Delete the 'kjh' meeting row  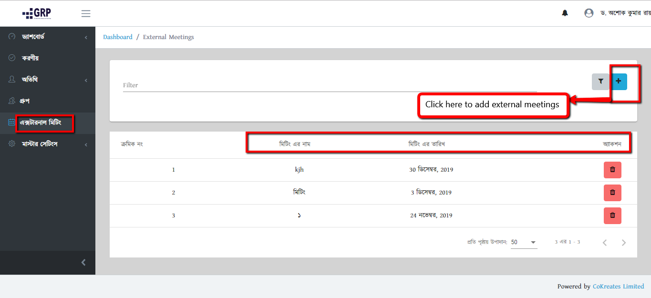point(612,170)
